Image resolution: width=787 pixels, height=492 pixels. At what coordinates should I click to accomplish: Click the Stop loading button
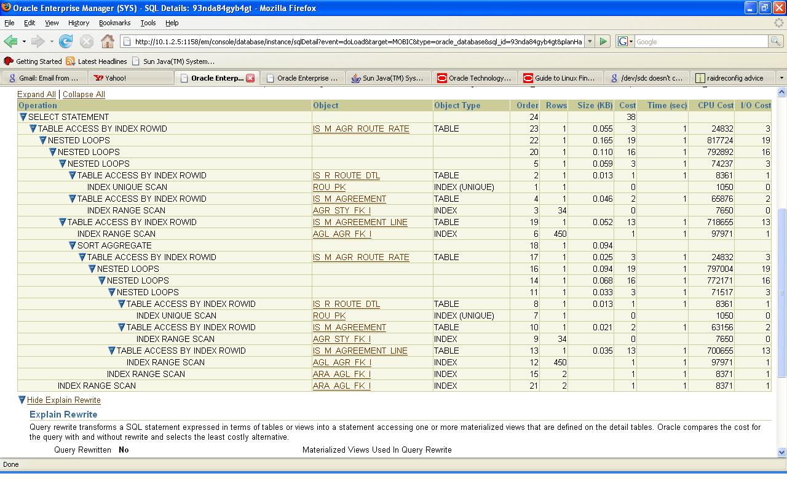coord(87,41)
